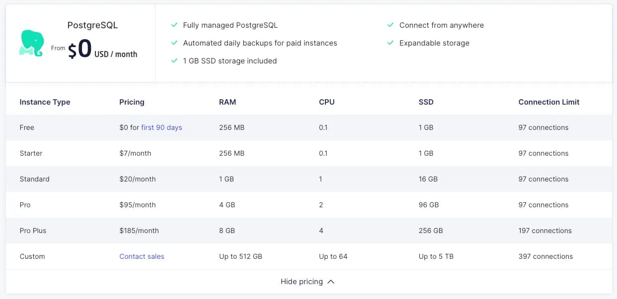Image resolution: width=617 pixels, height=299 pixels.
Task: Click the 96 GB SSD cell
Action: 429,205
